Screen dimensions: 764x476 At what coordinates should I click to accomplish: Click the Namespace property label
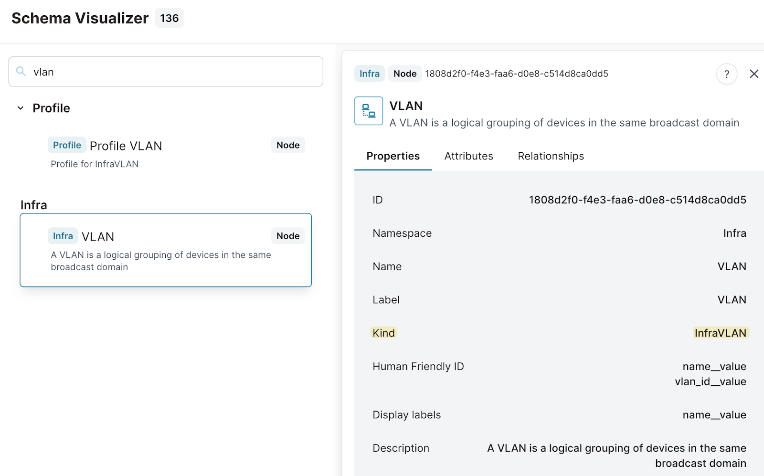tap(402, 233)
